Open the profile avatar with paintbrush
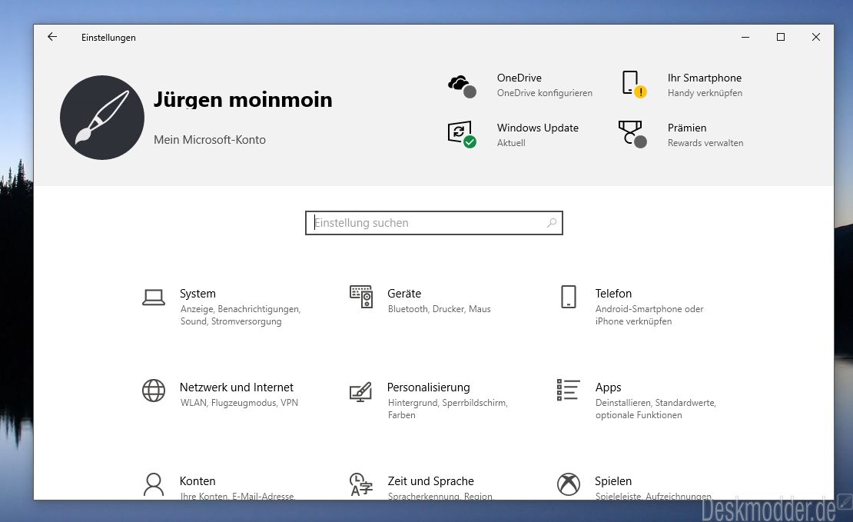 point(102,118)
